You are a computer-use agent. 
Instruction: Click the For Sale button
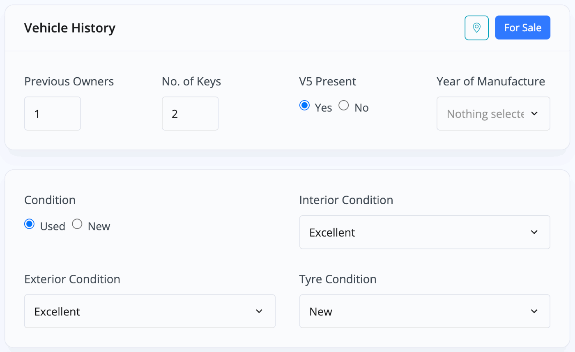[522, 28]
